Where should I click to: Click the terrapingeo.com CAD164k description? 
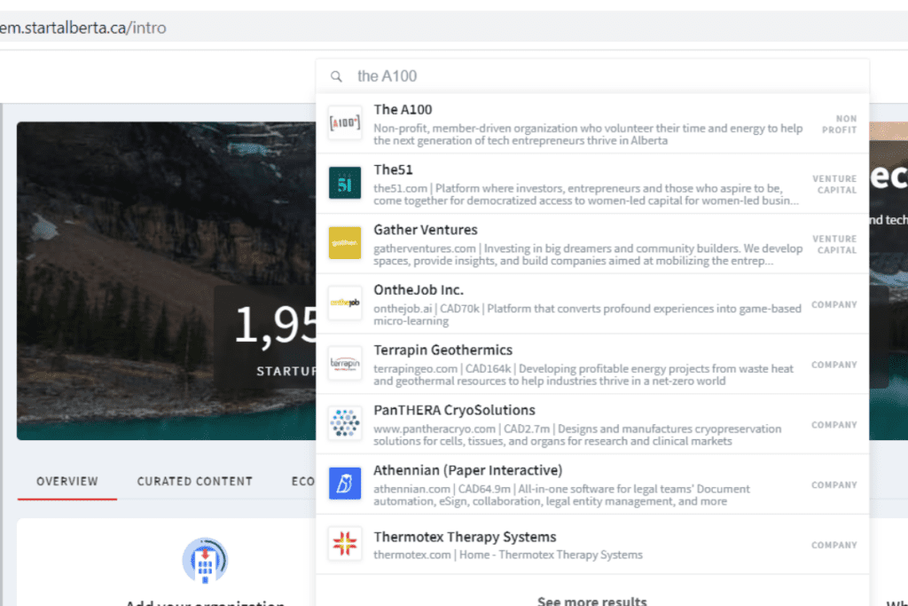click(x=583, y=374)
